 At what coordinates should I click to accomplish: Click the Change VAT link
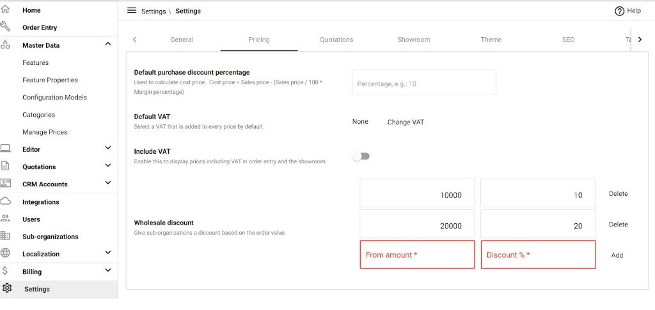tap(406, 122)
